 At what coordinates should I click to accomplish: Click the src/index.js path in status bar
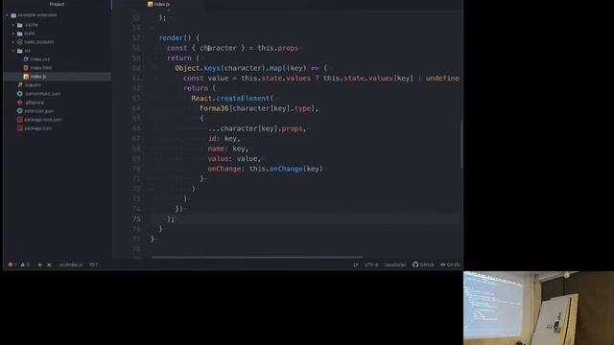pyautogui.click(x=71, y=264)
